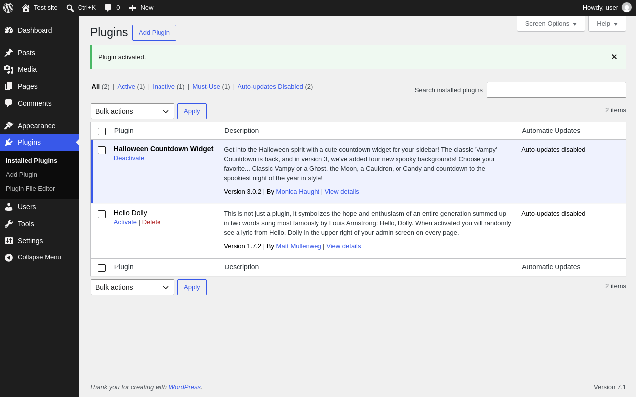Click Version 7.1 text in footer
The height and width of the screenshot is (397, 636).
610,387
